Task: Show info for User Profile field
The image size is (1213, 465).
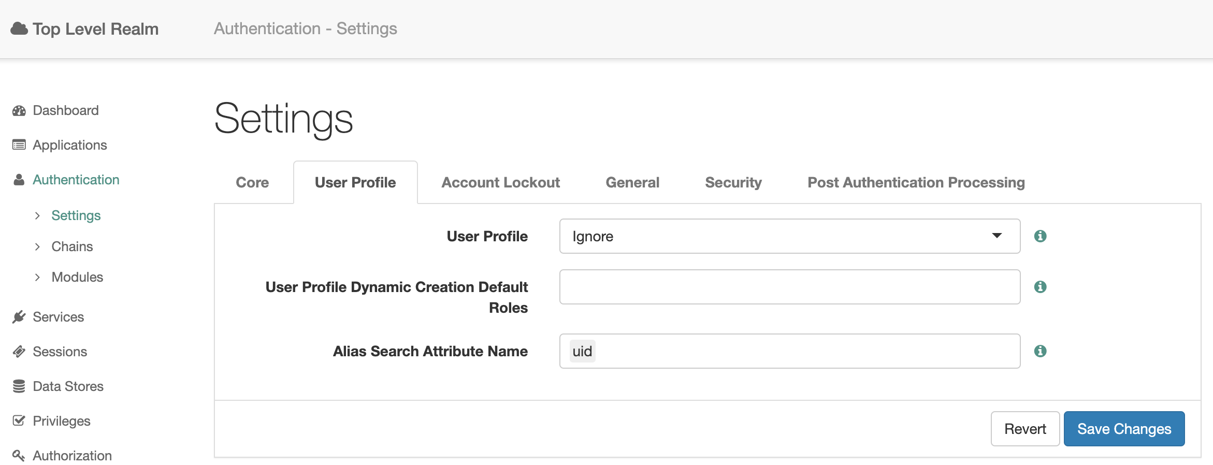Action: point(1040,236)
